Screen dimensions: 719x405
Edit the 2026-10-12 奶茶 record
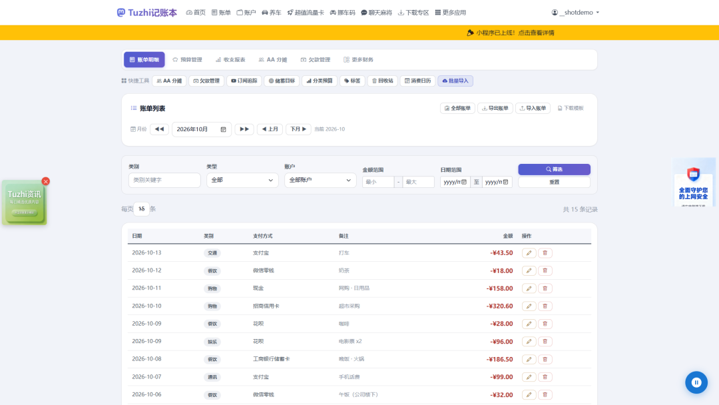click(x=529, y=270)
